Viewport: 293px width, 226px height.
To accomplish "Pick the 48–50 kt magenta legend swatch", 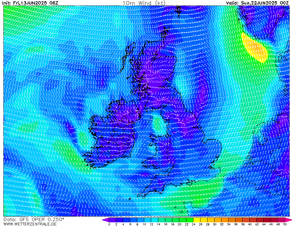I will click(281, 220).
